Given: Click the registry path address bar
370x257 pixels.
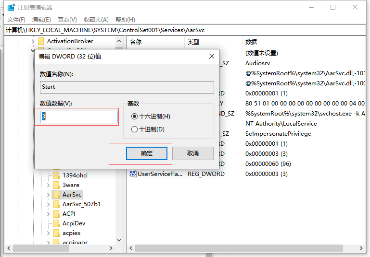Looking at the screenshot, I should (x=185, y=30).
